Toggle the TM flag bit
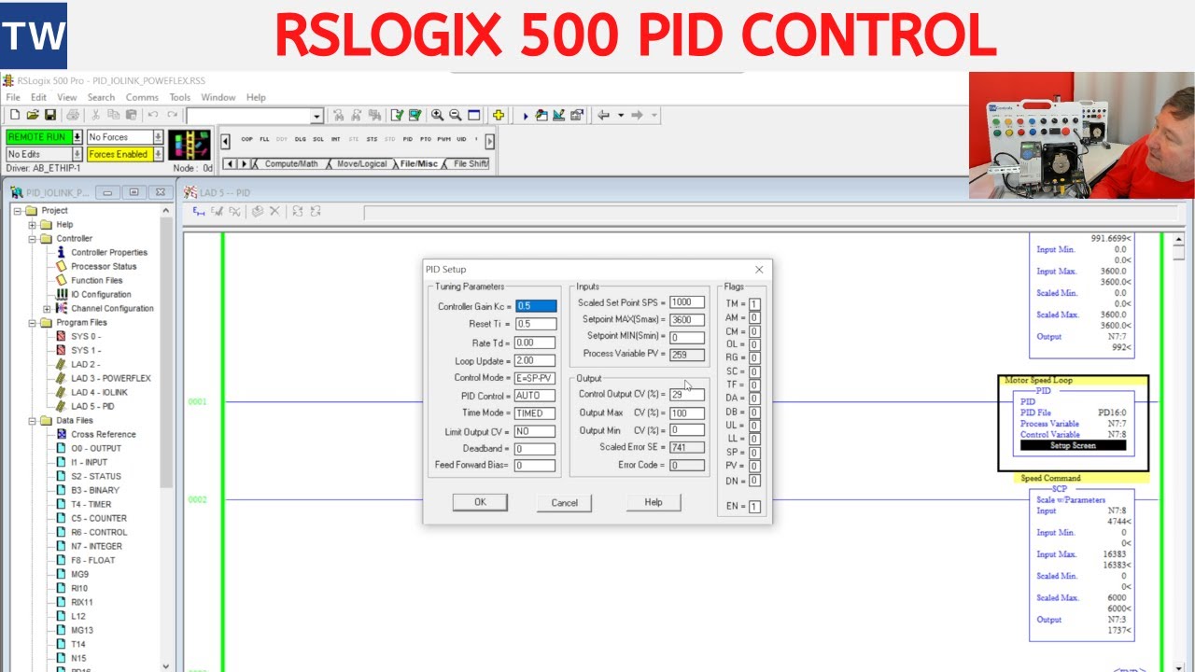 click(754, 304)
